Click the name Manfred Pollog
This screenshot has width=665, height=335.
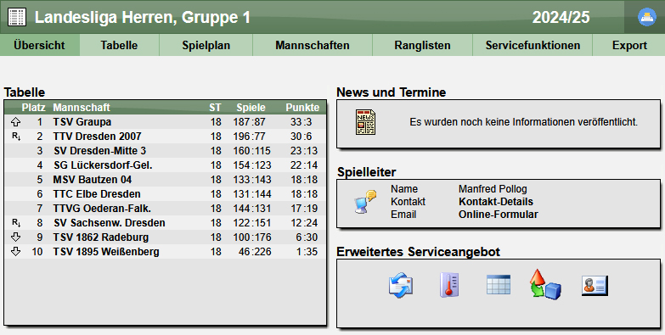click(493, 189)
